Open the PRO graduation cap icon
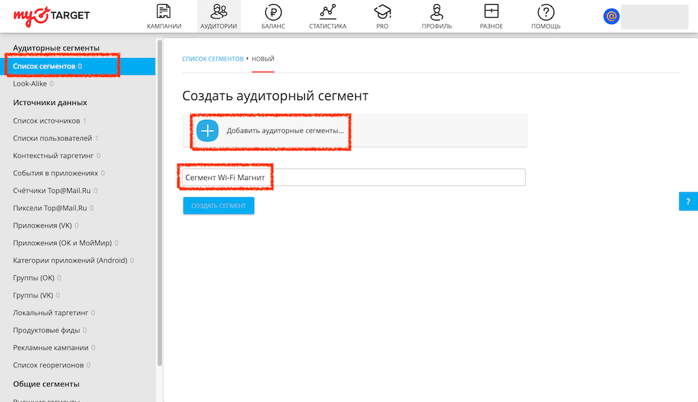 382,12
